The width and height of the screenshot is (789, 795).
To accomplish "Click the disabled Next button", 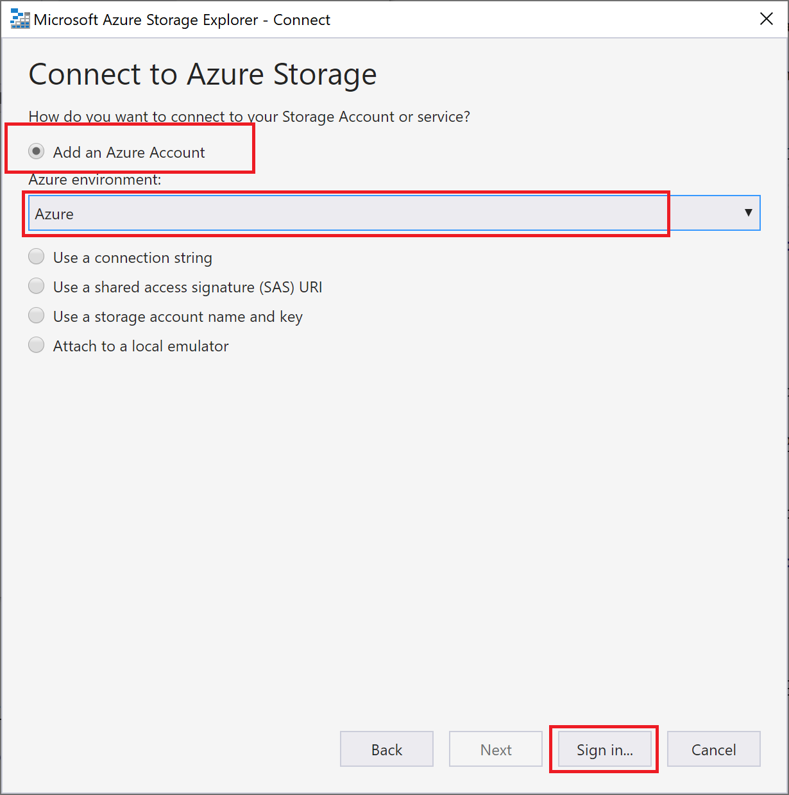I will point(495,749).
